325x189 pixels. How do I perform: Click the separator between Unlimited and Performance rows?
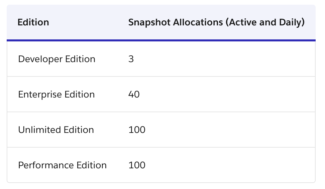pos(161,147)
